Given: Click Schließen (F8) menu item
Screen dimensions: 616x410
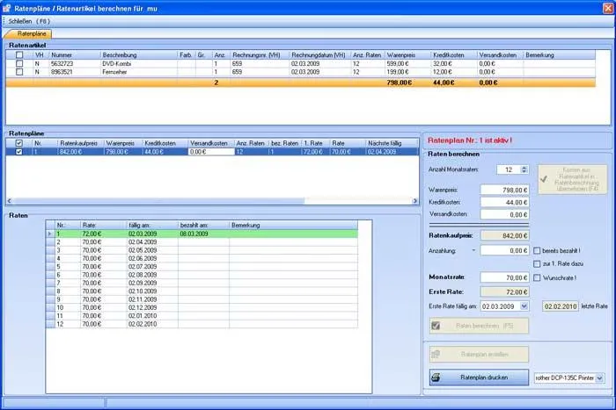Looking at the screenshot, I should point(29,21).
